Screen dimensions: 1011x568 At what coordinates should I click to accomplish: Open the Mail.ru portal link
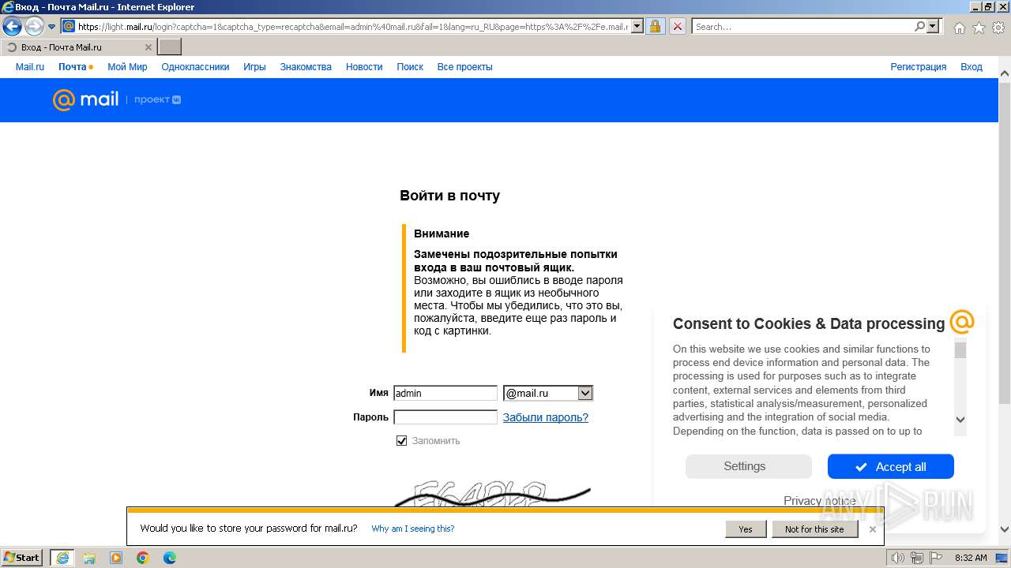[30, 67]
